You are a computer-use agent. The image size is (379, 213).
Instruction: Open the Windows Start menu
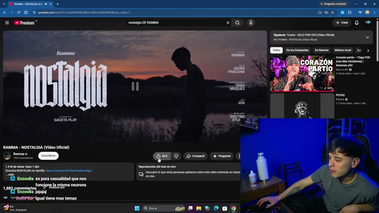point(137,208)
